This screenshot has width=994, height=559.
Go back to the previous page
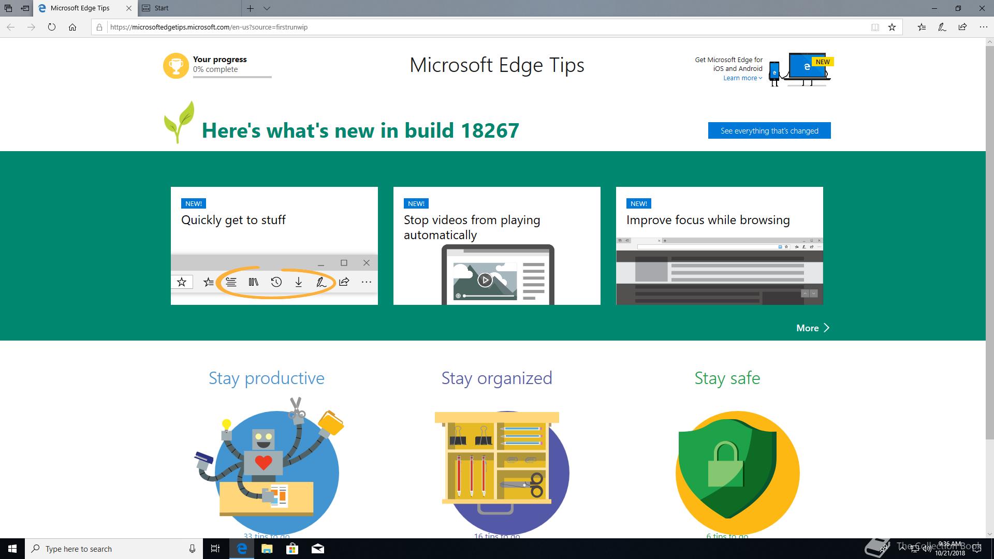[11, 27]
